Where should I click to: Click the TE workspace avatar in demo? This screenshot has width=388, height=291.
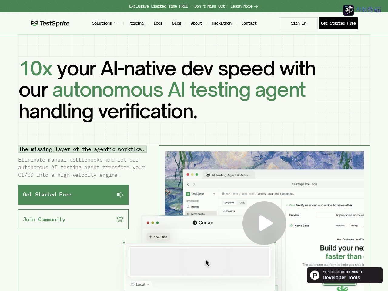pos(188,194)
